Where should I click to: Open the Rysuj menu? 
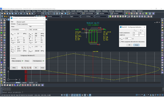pos(34,11)
